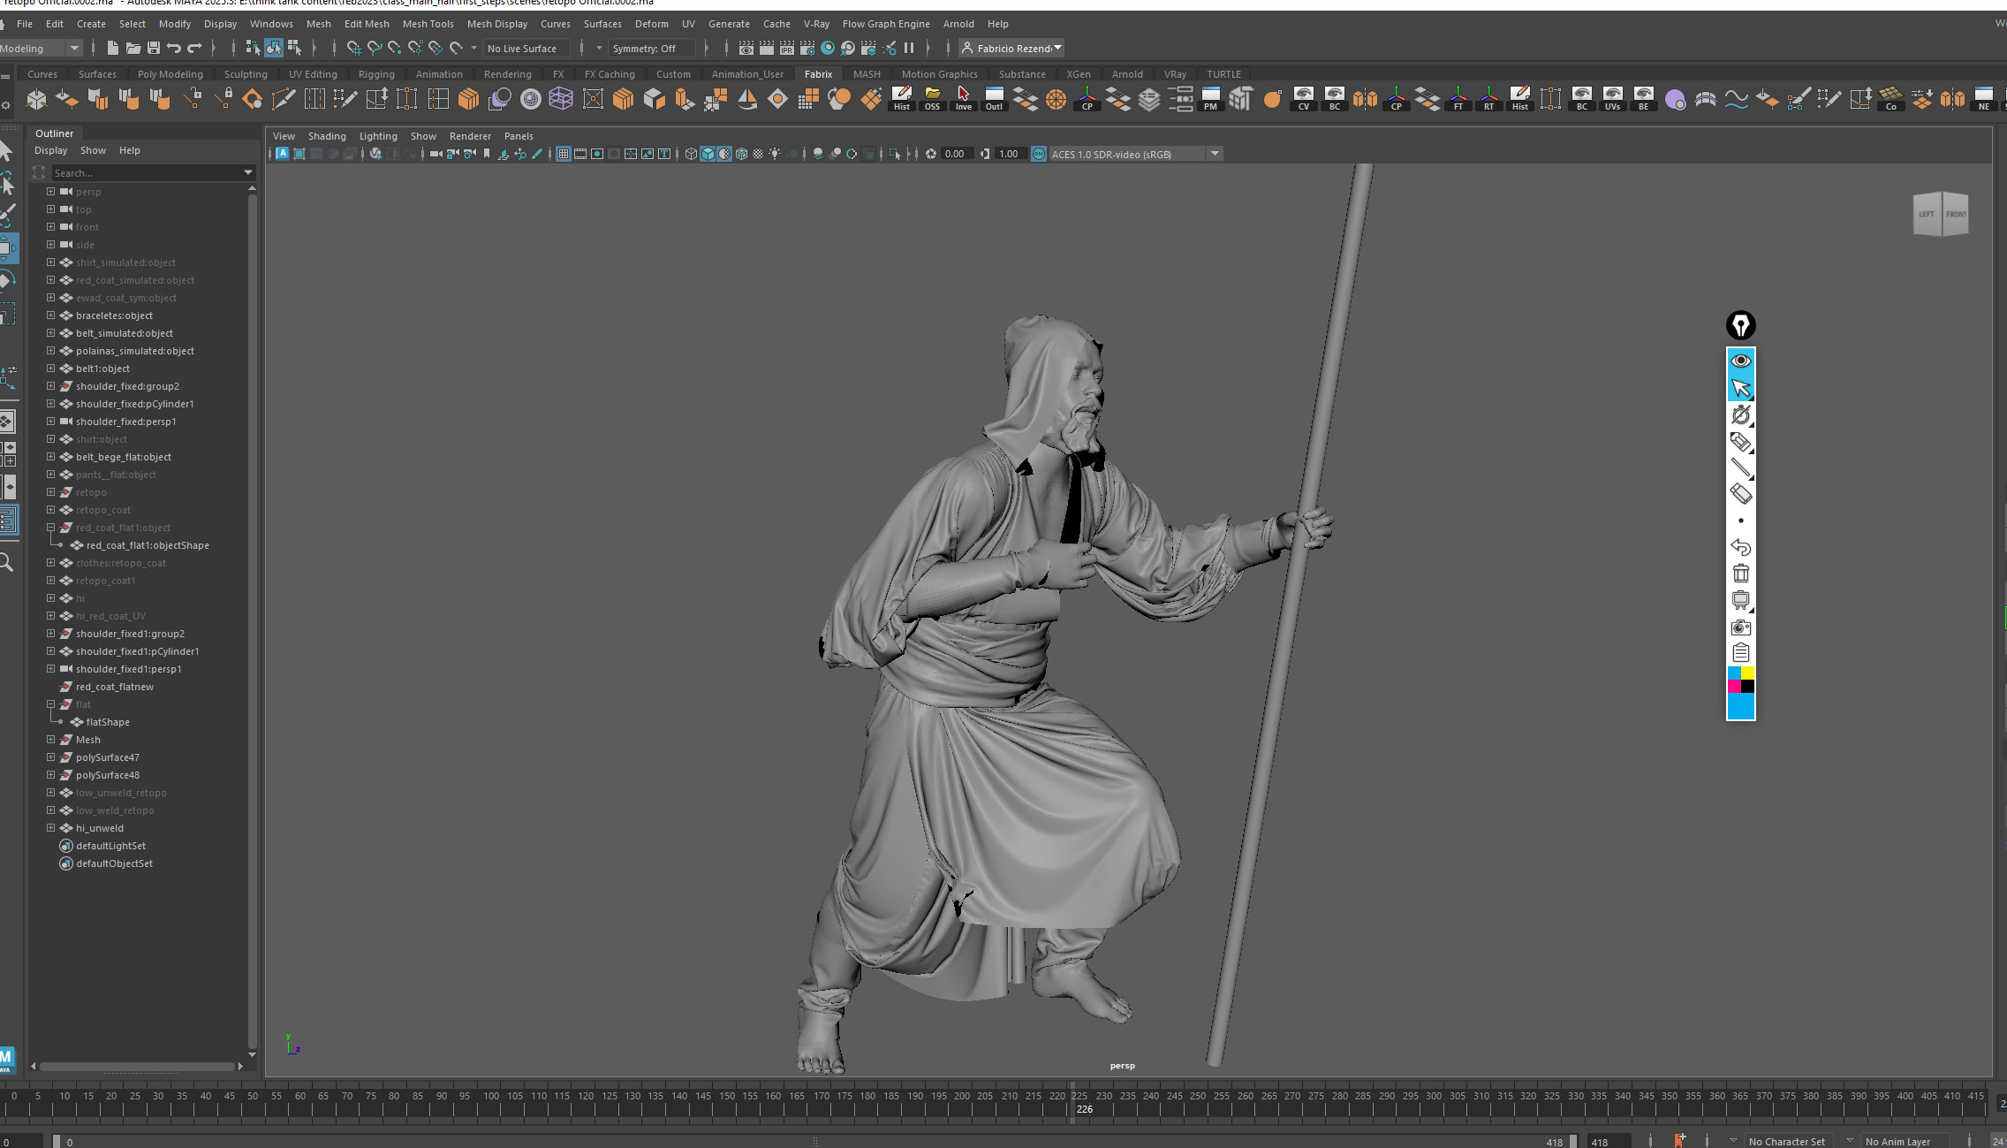Click the Co checker shelf icon
This screenshot has height=1148, width=2007.
1890,98
